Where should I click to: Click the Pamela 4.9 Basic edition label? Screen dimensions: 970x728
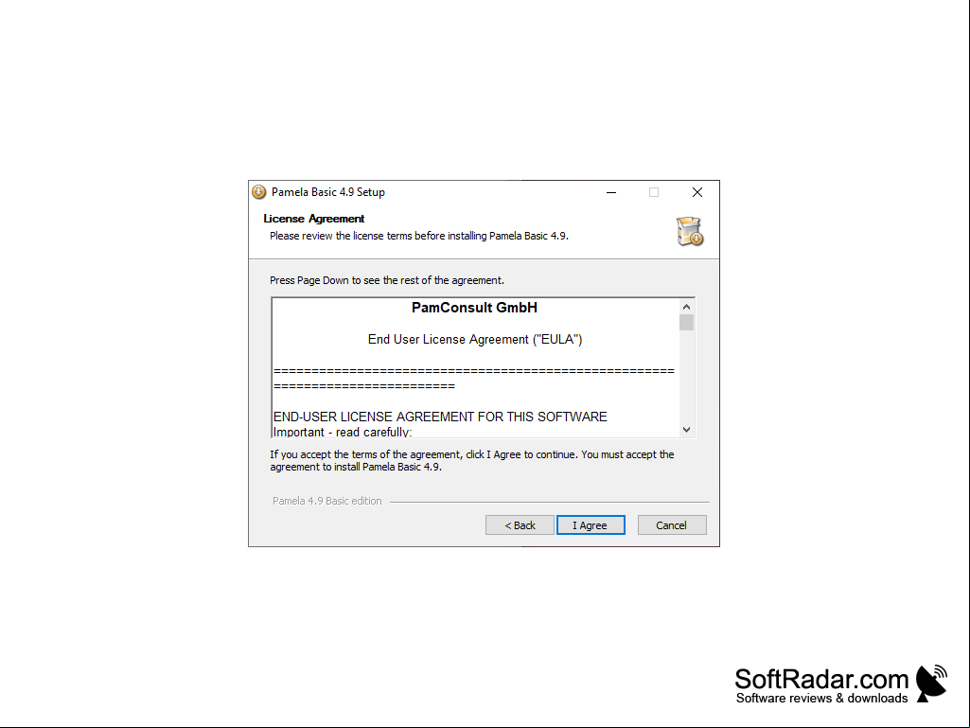[x=326, y=501]
